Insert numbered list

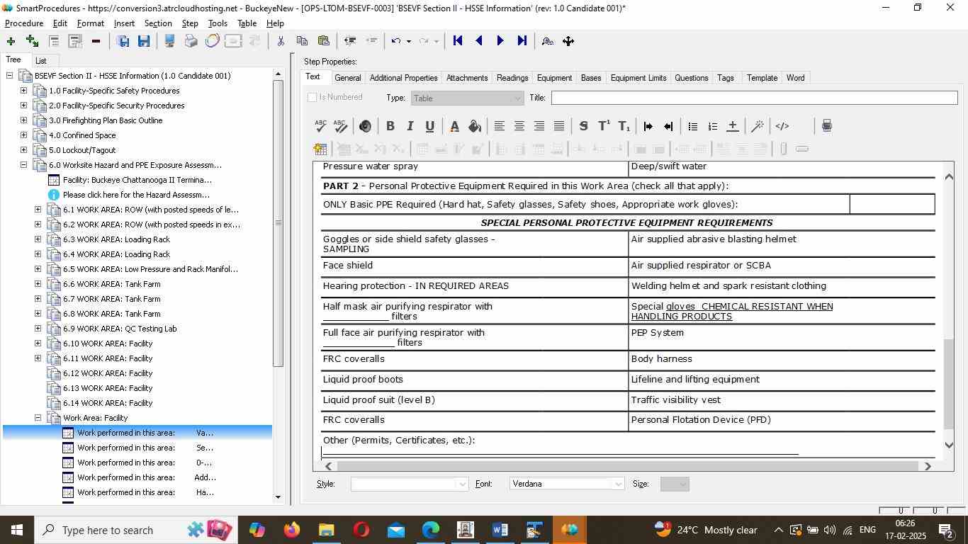(713, 126)
